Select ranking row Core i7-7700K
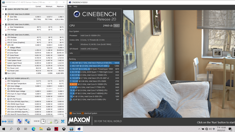The width and height of the screenshot is (235, 132). 95,87
